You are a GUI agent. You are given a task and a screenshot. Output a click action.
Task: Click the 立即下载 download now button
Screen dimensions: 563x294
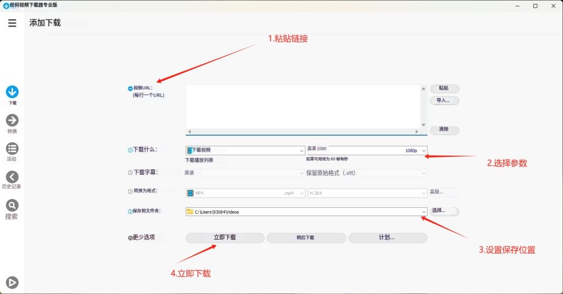[x=225, y=238]
